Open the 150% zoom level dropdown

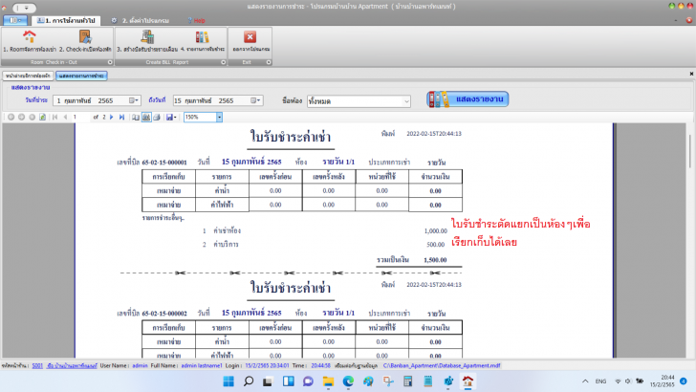point(219,118)
